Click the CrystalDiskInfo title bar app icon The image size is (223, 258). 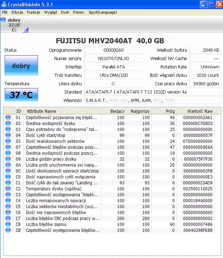(x=3, y=4)
